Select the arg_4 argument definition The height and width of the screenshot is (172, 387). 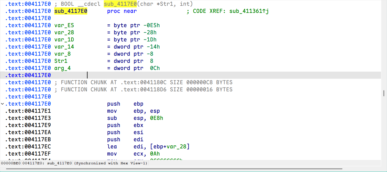point(62,68)
